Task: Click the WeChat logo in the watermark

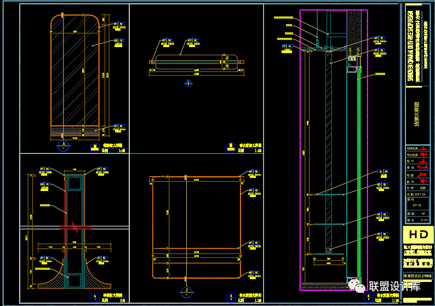Action: pos(358,286)
